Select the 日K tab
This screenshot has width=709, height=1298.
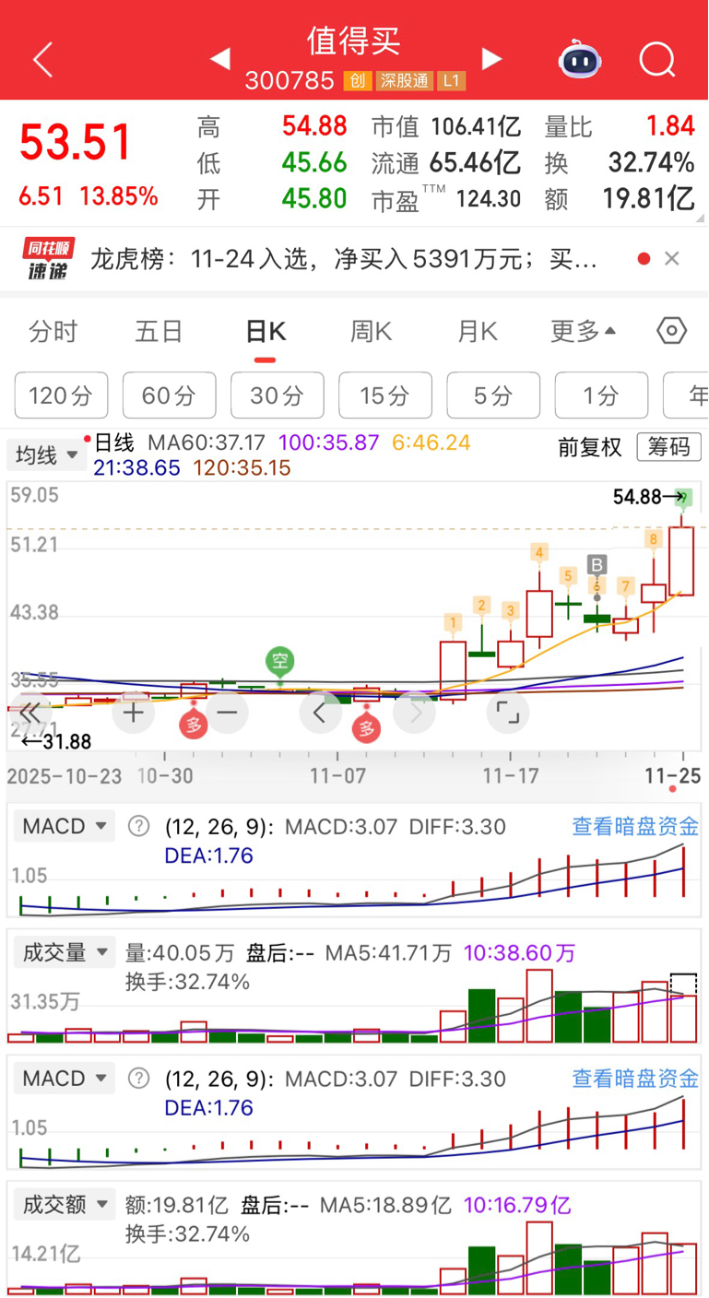(266, 331)
